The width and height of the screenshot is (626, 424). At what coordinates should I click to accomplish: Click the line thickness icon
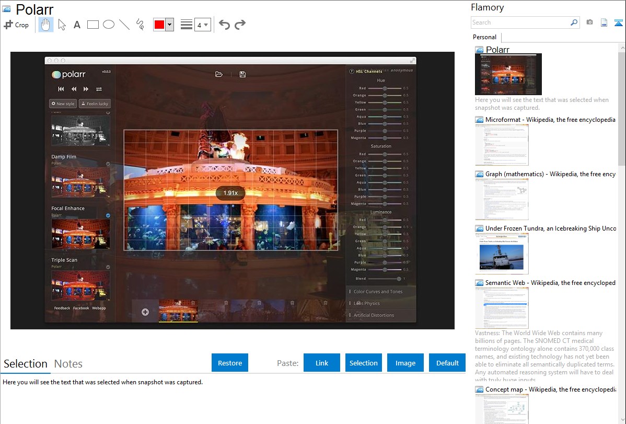(x=187, y=25)
